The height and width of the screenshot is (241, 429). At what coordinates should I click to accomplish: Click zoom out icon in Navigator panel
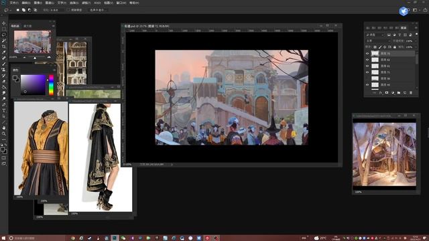click(24, 58)
